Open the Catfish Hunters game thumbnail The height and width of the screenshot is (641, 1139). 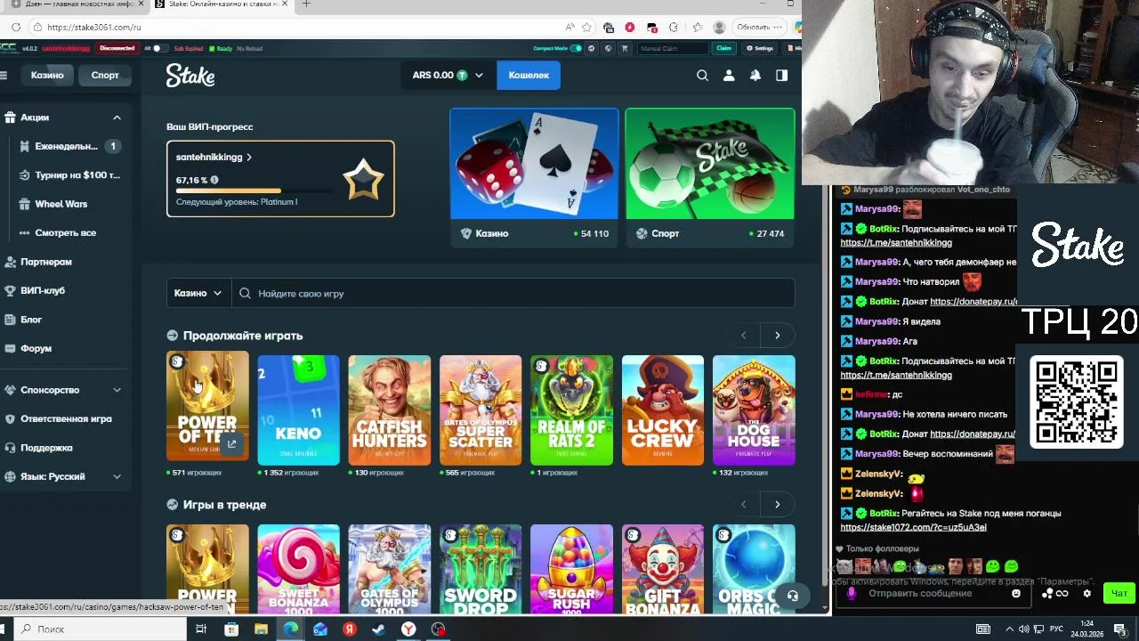pos(389,410)
